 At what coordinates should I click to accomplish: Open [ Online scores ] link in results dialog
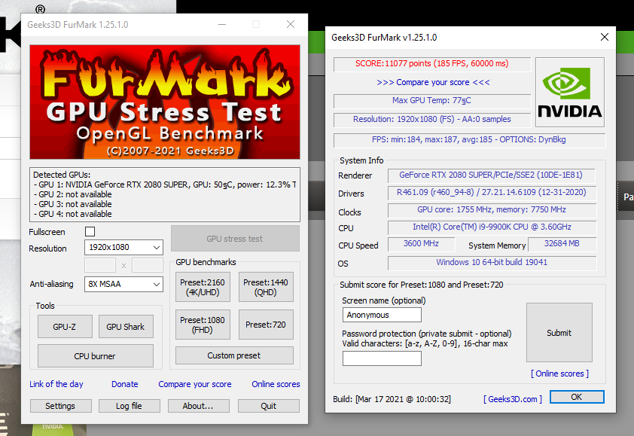click(559, 373)
